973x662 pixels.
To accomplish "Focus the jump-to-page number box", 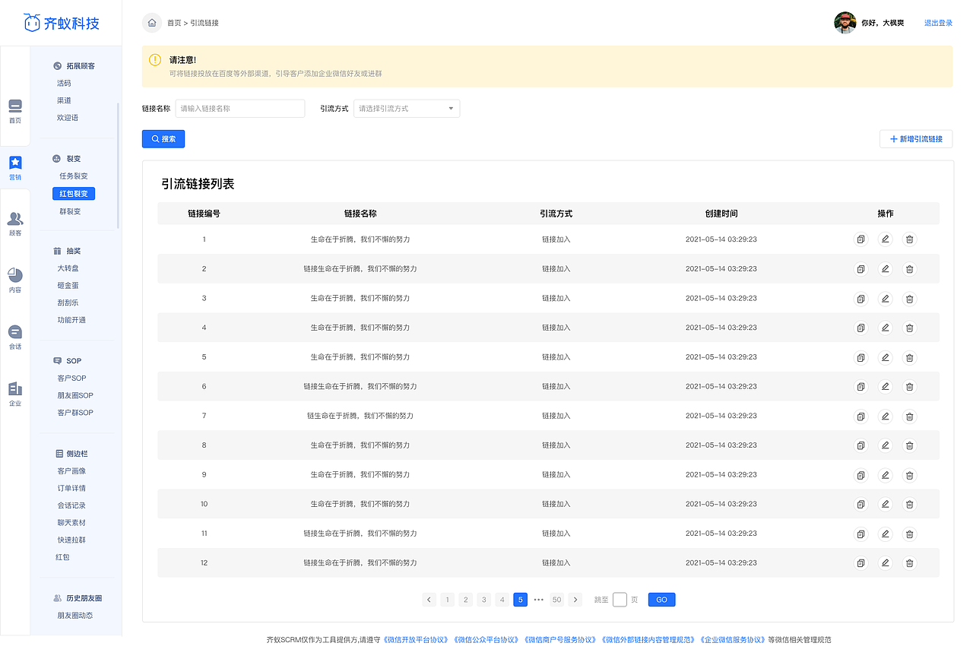I will pos(620,600).
